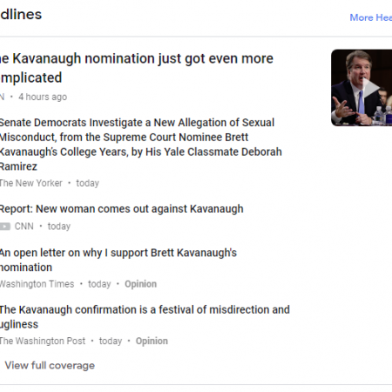Click the video icon beside CNN
Viewport: 392px width, 392px height.
tap(5, 226)
